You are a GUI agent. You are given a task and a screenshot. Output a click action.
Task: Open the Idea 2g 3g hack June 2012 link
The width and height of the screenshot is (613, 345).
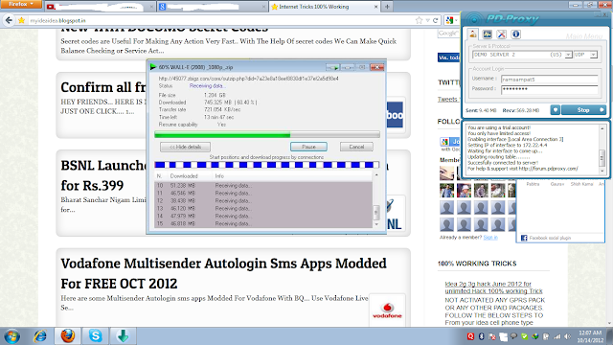click(x=493, y=287)
